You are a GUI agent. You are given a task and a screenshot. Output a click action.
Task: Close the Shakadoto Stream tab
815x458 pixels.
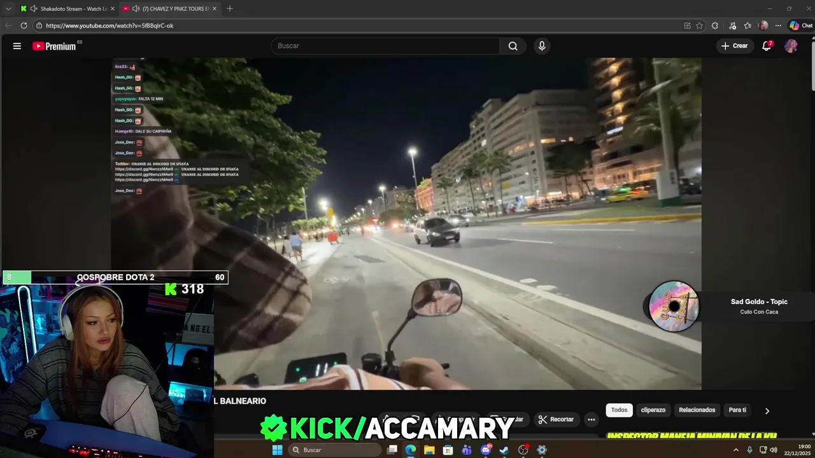tap(113, 9)
